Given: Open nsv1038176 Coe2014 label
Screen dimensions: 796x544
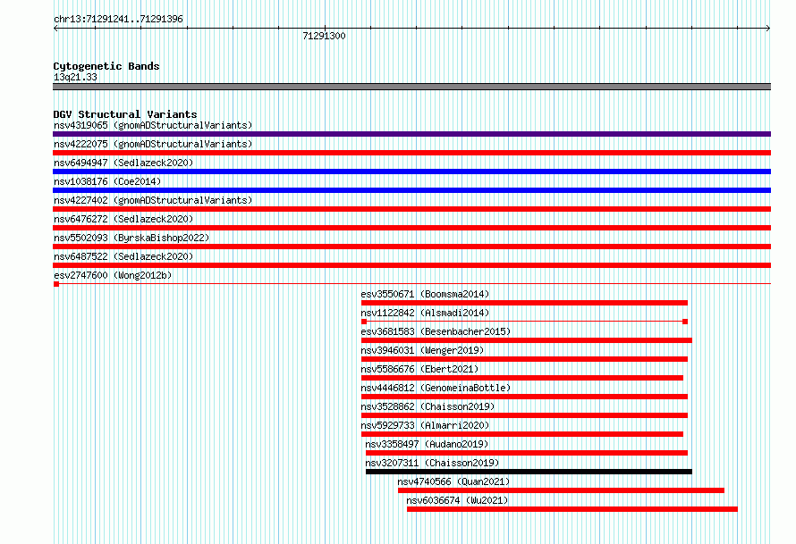Looking at the screenshot, I should pos(107,181).
